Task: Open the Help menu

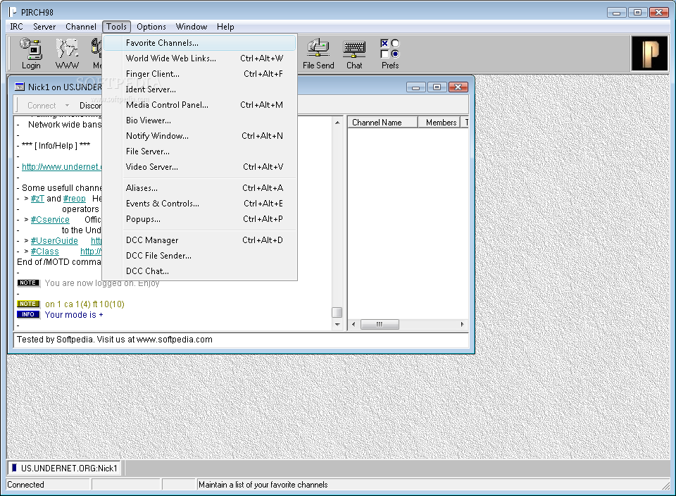Action: (x=225, y=27)
